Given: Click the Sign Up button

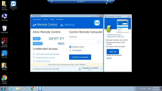Looking at the screenshot, I should point(113,52).
